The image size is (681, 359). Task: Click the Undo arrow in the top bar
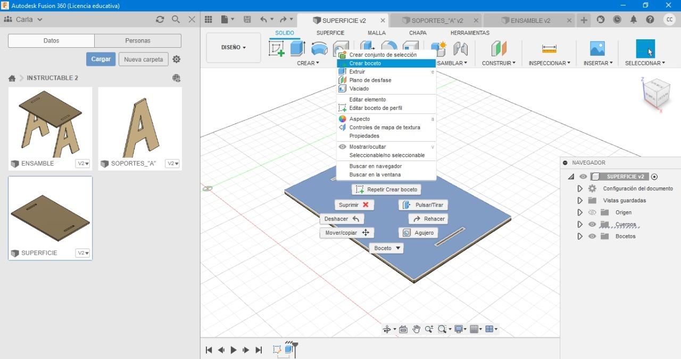click(264, 20)
